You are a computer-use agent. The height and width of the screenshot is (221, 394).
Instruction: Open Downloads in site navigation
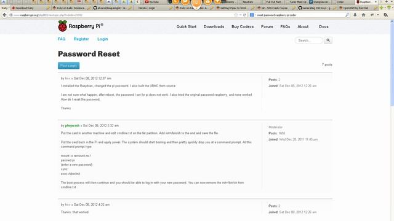point(214,26)
